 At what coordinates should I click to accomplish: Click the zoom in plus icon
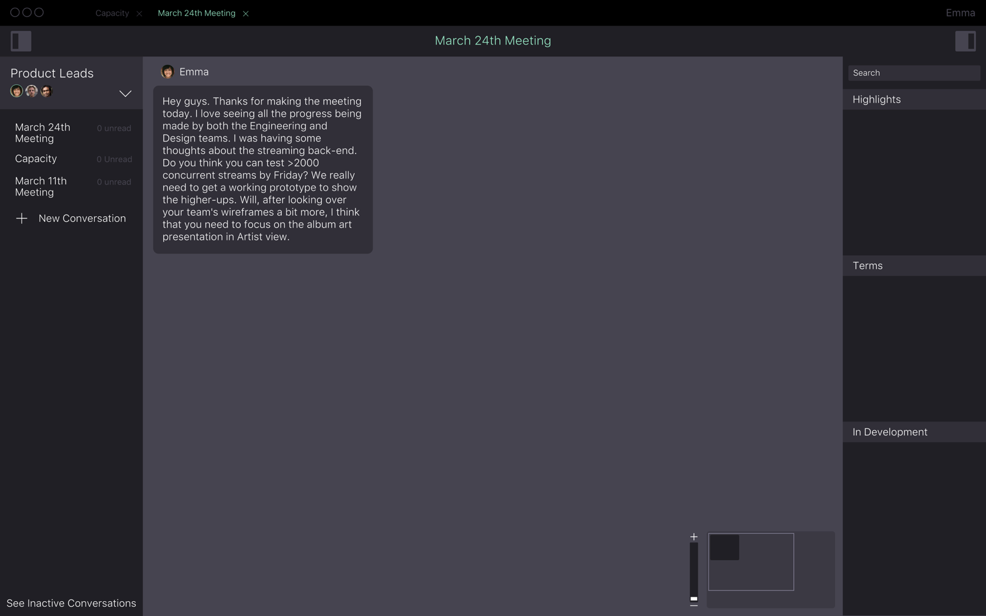pos(694,537)
